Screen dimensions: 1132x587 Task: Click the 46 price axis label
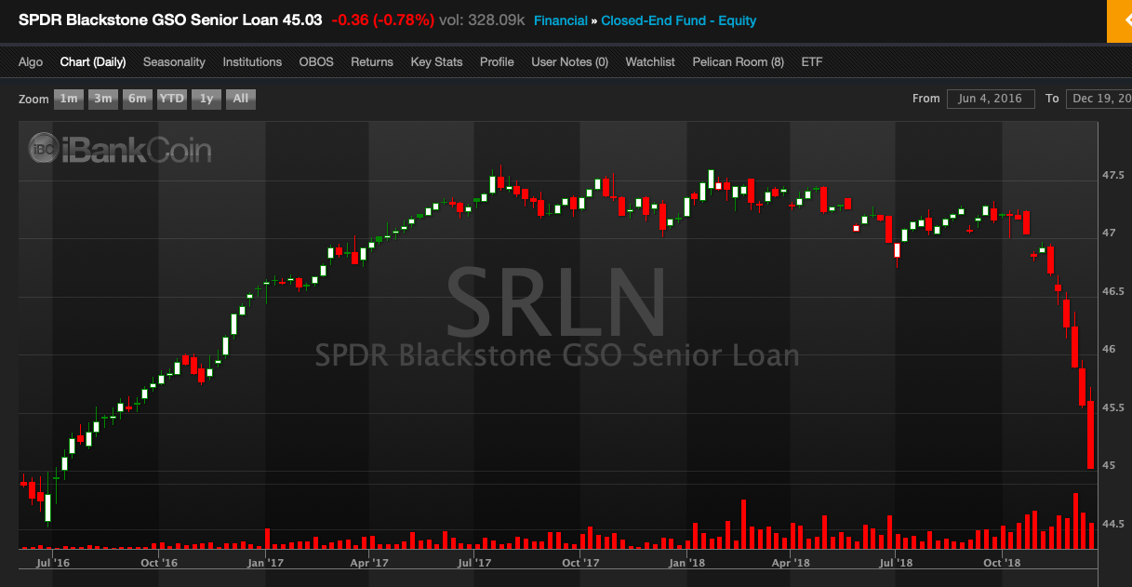(x=1110, y=349)
